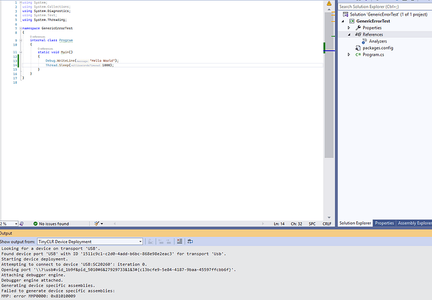The height and width of the screenshot is (300, 432).
Task: Open the Assembly Explorer tab
Action: (414, 223)
